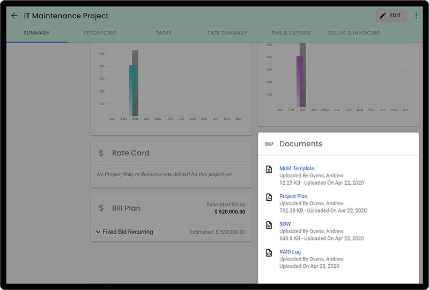
Task: Go to the BILLING & INVOICING tab
Action: tap(354, 33)
